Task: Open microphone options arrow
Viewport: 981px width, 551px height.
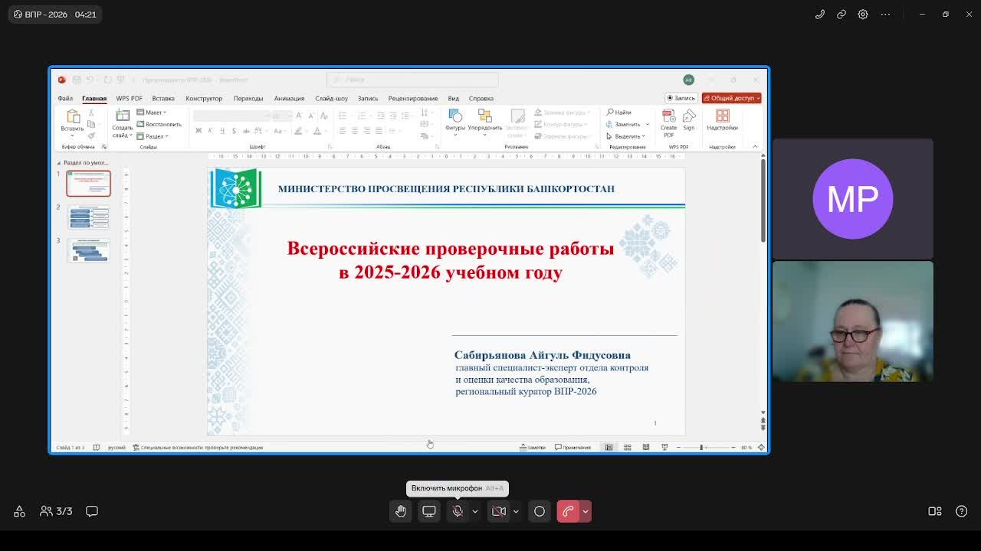Action: pyautogui.click(x=475, y=511)
